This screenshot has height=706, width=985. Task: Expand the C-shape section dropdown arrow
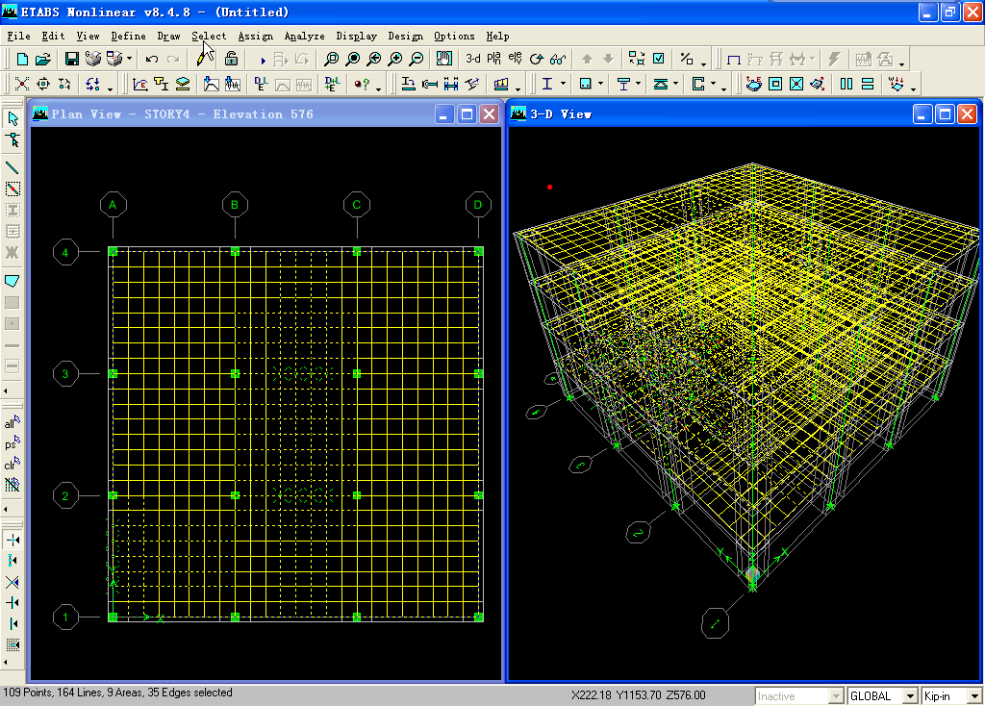pyautogui.click(x=713, y=85)
